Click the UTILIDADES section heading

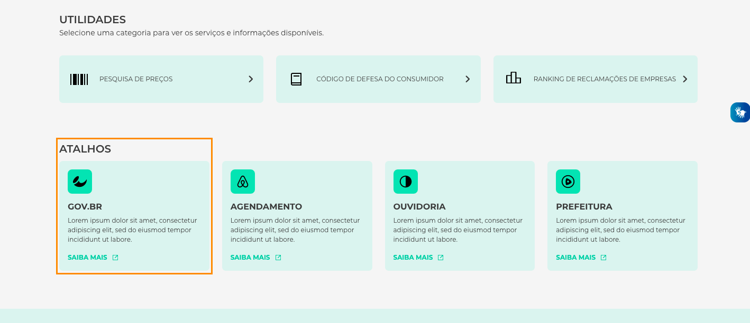93,20
